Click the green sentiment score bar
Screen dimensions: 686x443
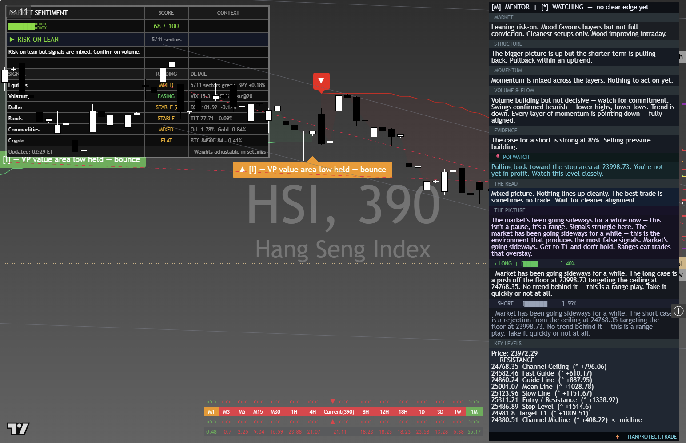tap(27, 26)
